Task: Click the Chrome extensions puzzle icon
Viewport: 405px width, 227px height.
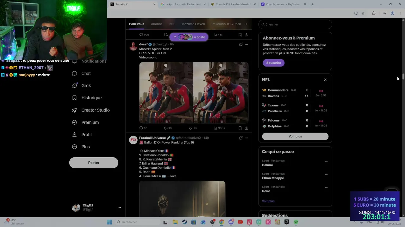Action: coord(374,13)
